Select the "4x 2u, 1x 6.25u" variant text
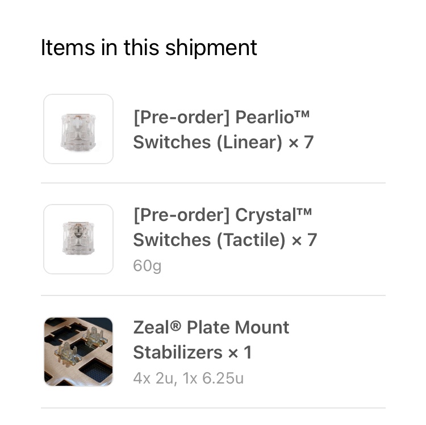Viewport: 426px width, 425px height. click(188, 378)
